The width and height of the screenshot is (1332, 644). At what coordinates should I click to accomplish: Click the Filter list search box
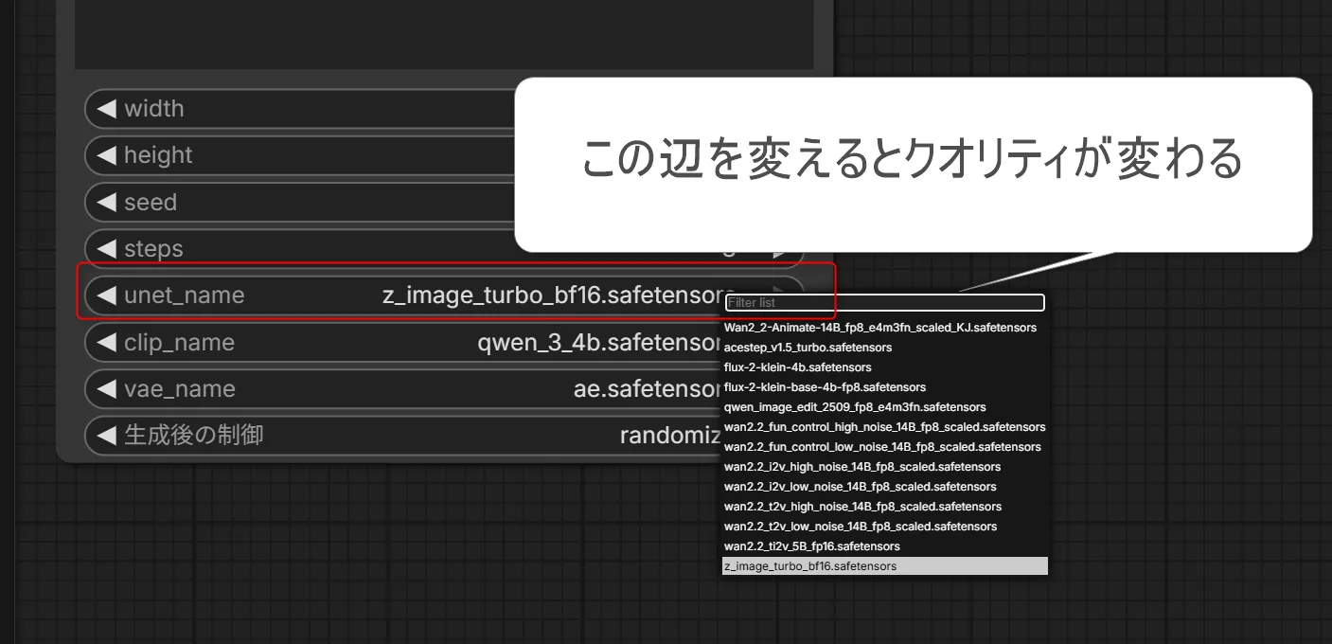[884, 302]
